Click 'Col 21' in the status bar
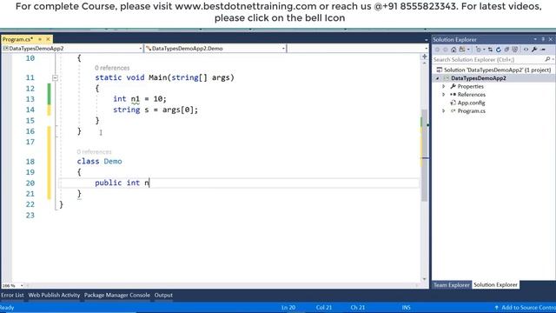556x313 pixels. (324, 307)
